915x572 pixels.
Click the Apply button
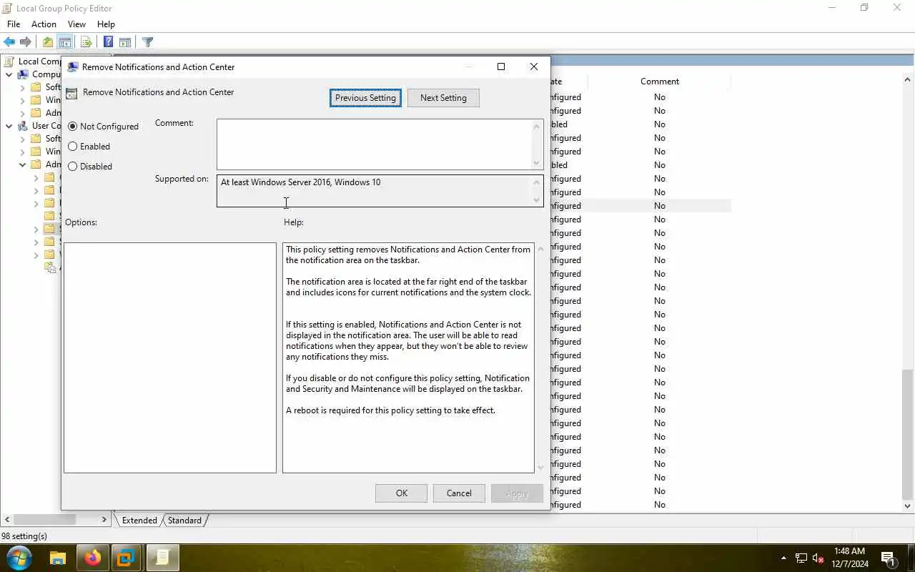click(517, 493)
